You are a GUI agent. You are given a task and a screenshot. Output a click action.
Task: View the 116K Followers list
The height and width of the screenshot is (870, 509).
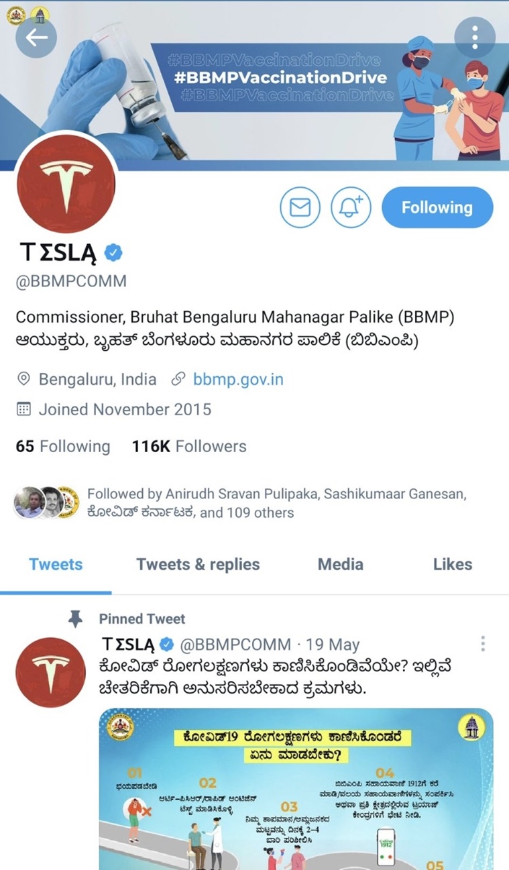pyautogui.click(x=189, y=446)
